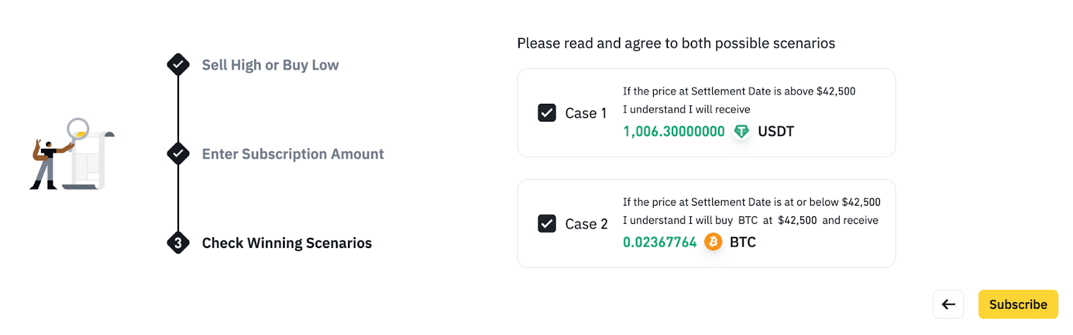Go back using the left arrow button

pos(948,304)
